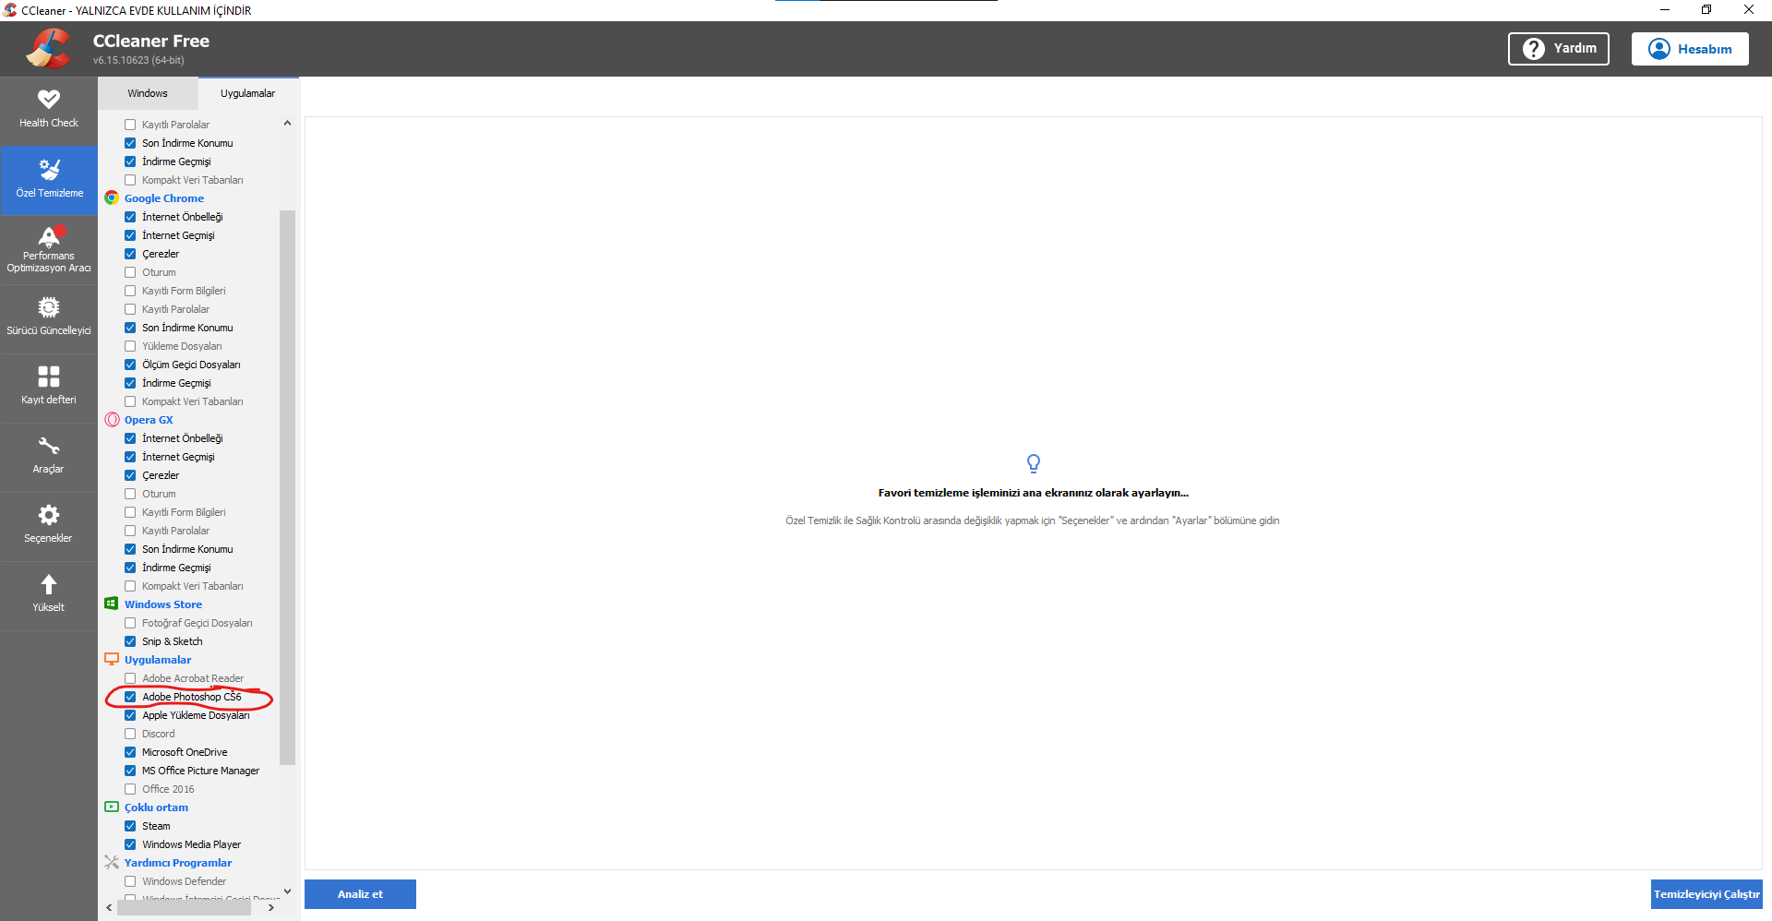Click the horizontal scrollbar thumb of the list
This screenshot has width=1772, height=921.
pyautogui.click(x=185, y=907)
